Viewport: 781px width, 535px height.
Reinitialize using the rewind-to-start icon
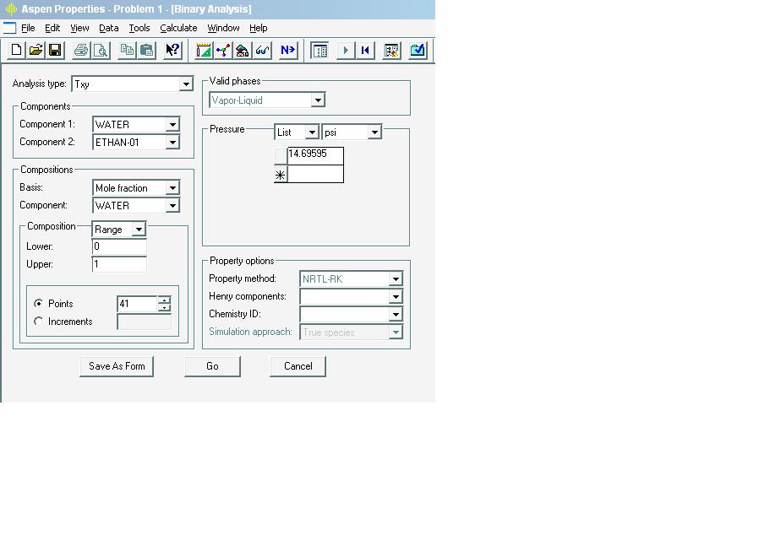(365, 50)
